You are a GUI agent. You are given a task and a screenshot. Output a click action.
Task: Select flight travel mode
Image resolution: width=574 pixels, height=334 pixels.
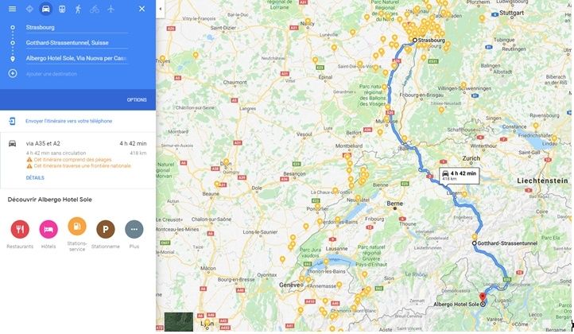pos(111,9)
